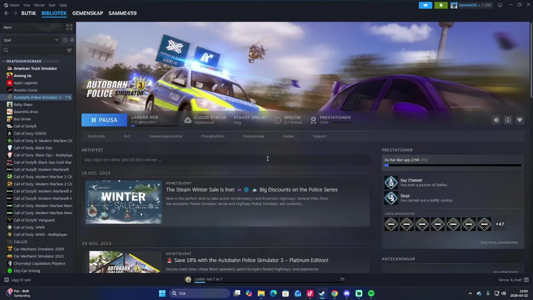533x300 pixels.
Task: Open the Say Cheese! achievement icon
Action: (x=391, y=182)
